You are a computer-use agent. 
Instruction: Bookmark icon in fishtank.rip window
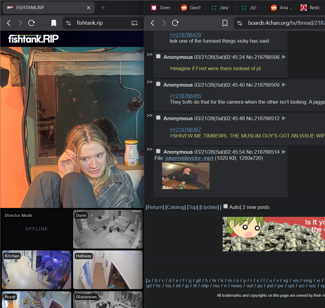(x=54, y=23)
